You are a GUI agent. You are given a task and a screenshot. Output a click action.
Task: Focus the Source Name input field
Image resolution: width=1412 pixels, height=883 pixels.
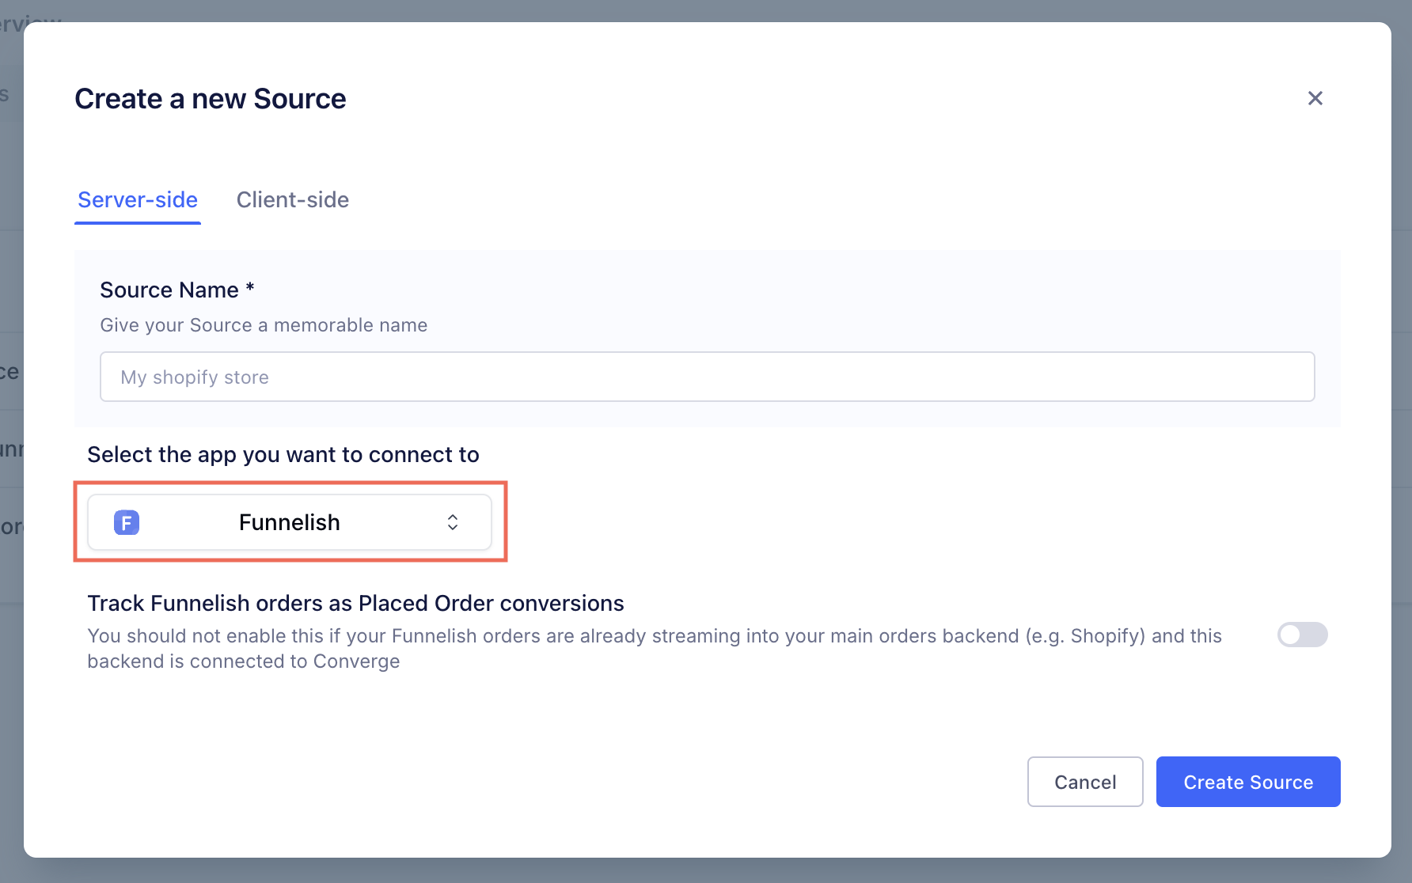point(707,377)
